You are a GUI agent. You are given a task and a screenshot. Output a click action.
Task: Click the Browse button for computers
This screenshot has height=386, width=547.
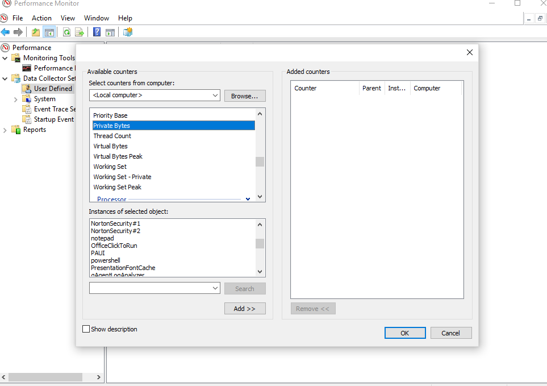click(245, 95)
